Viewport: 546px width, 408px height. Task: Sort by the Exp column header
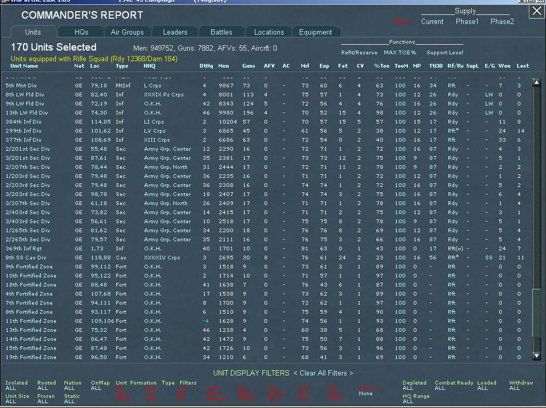[x=324, y=66]
